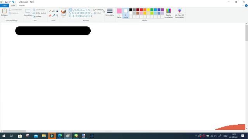
Task: Click Größe ändern resize button
Action: 40,13
